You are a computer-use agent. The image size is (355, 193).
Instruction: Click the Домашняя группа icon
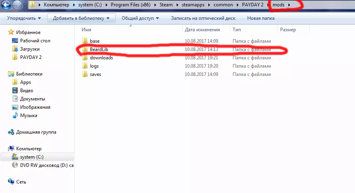click(x=11, y=132)
